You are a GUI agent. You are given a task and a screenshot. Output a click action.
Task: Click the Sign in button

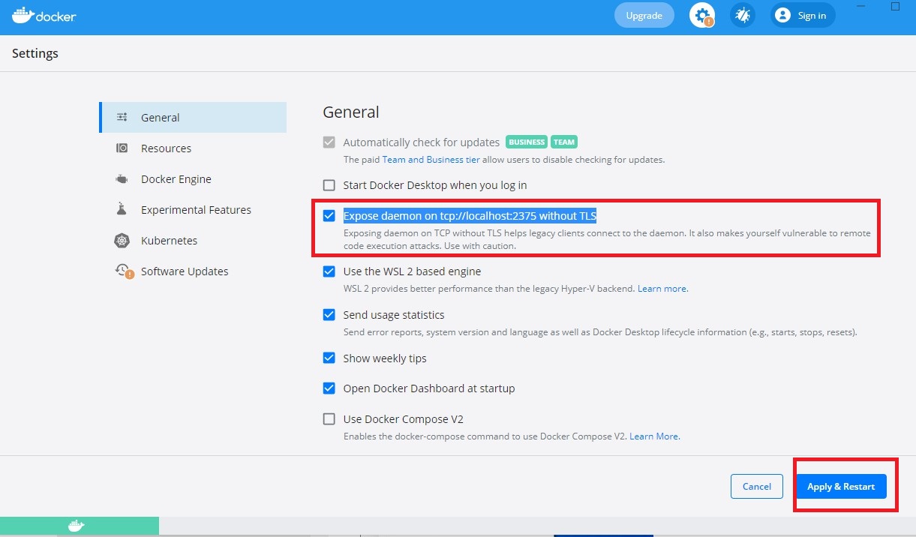click(803, 16)
